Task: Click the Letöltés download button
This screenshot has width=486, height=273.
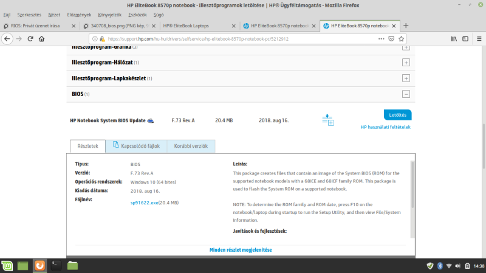Action: [x=398, y=115]
